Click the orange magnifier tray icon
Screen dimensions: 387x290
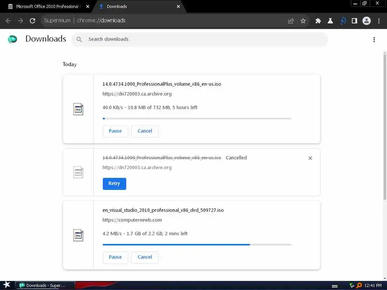359,285
